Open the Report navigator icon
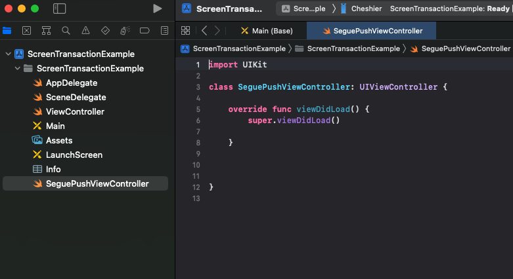 tap(165, 31)
